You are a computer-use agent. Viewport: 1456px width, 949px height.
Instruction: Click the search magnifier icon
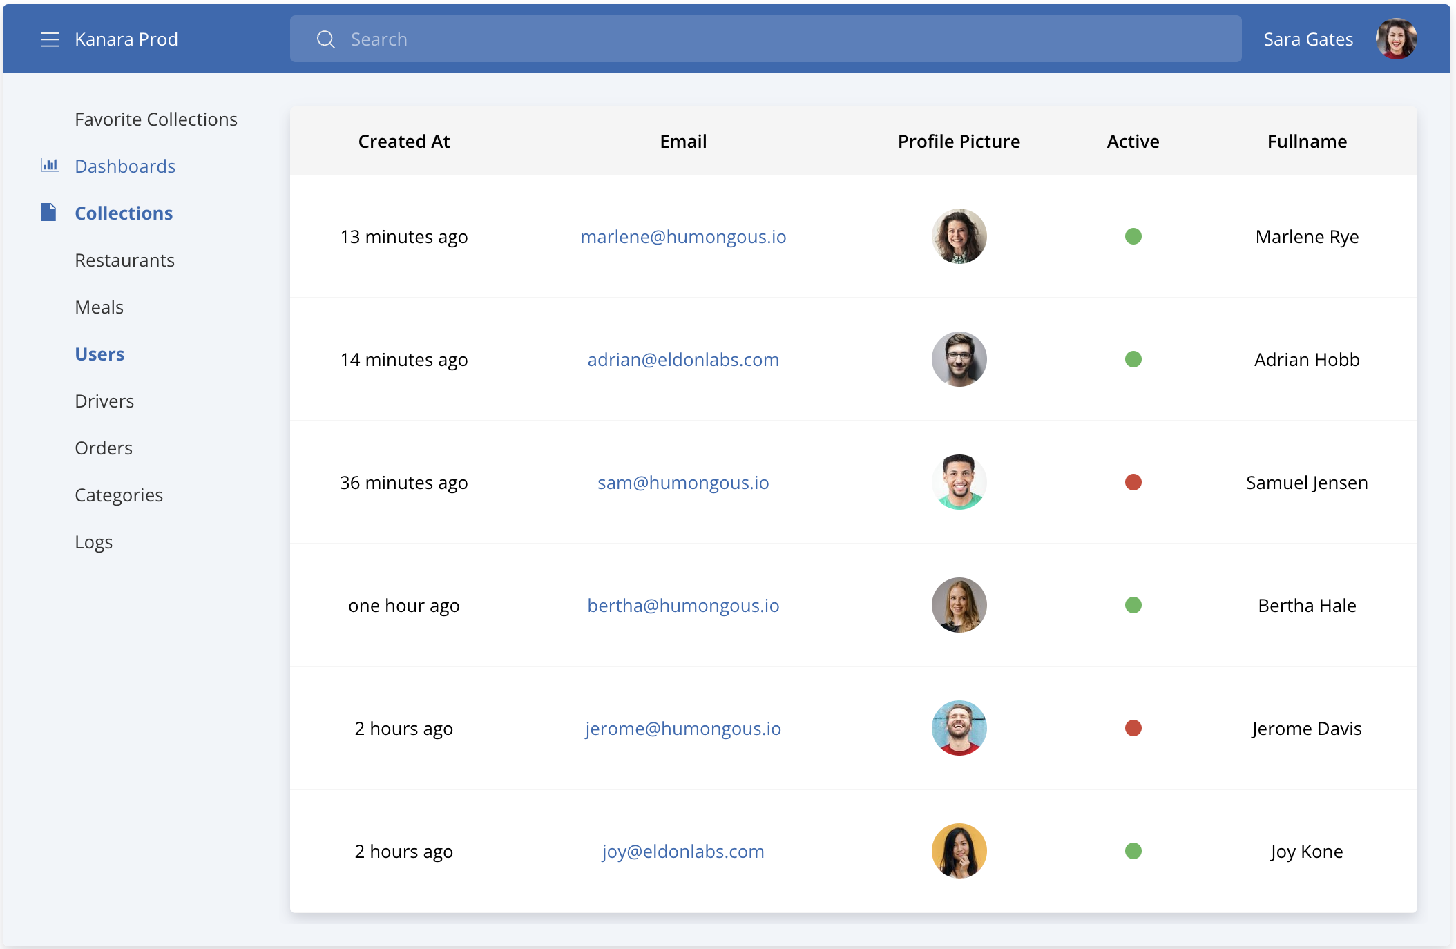pos(325,39)
